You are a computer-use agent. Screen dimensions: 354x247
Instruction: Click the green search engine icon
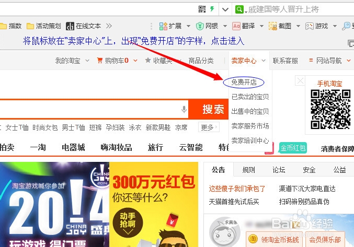click(x=239, y=9)
